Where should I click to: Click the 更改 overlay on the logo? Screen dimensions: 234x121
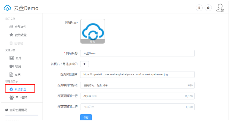click(x=92, y=42)
